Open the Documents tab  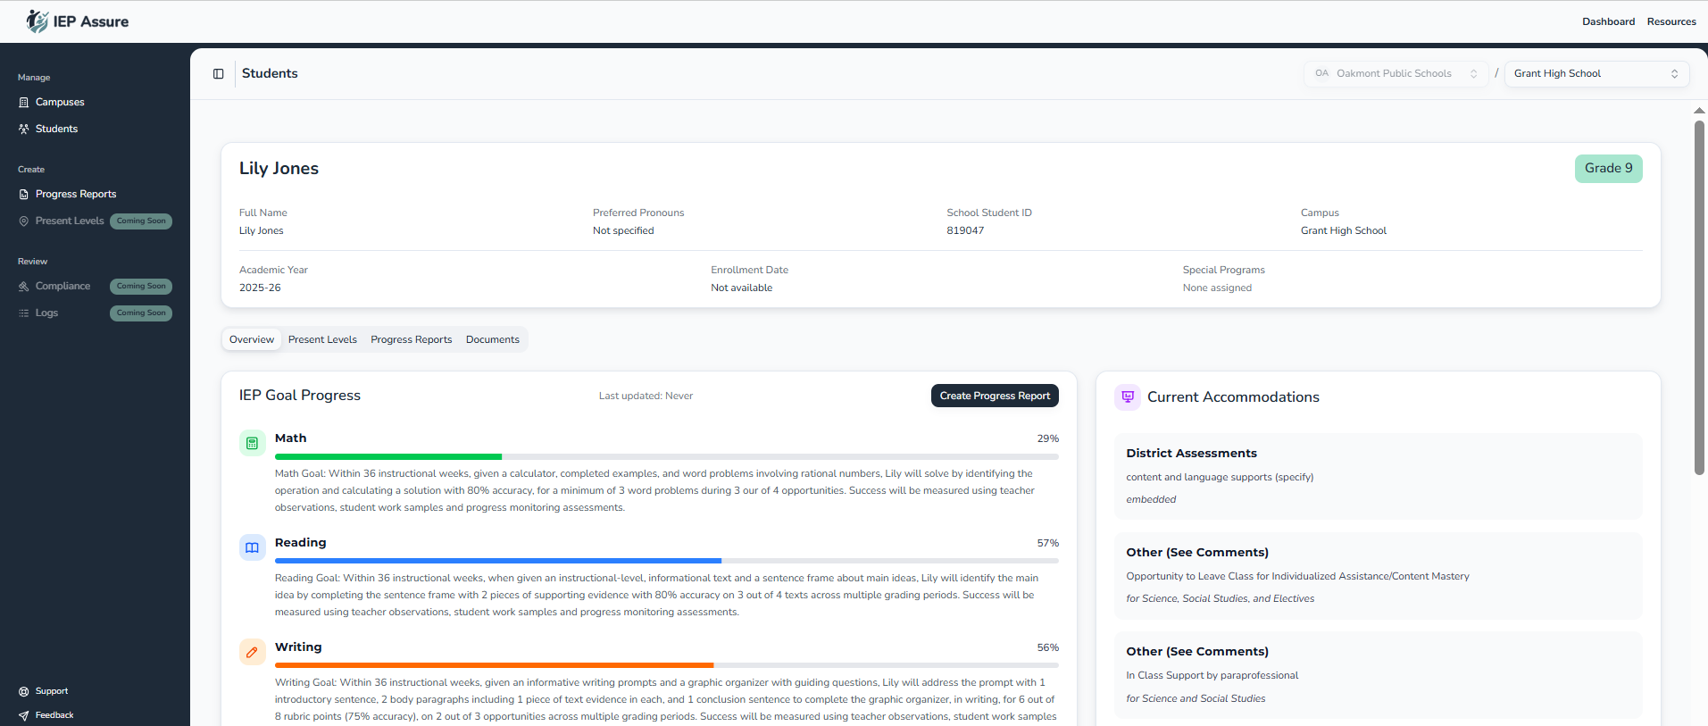click(492, 339)
